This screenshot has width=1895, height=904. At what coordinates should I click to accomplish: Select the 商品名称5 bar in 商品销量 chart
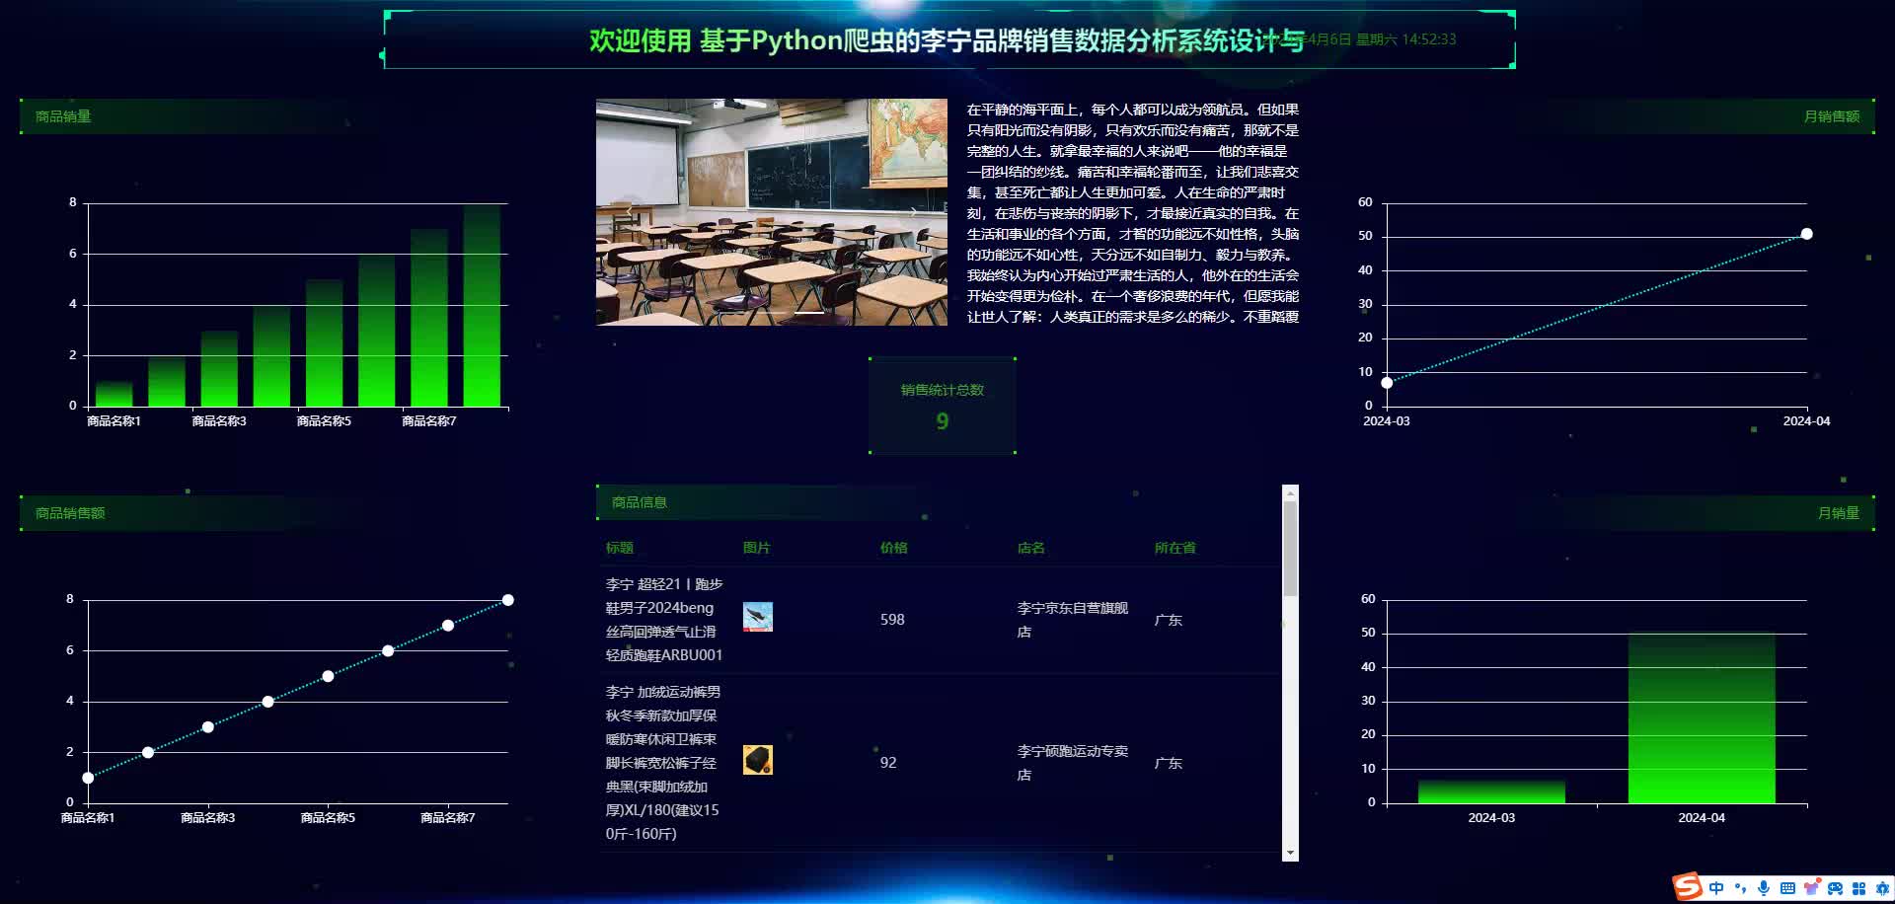(324, 342)
